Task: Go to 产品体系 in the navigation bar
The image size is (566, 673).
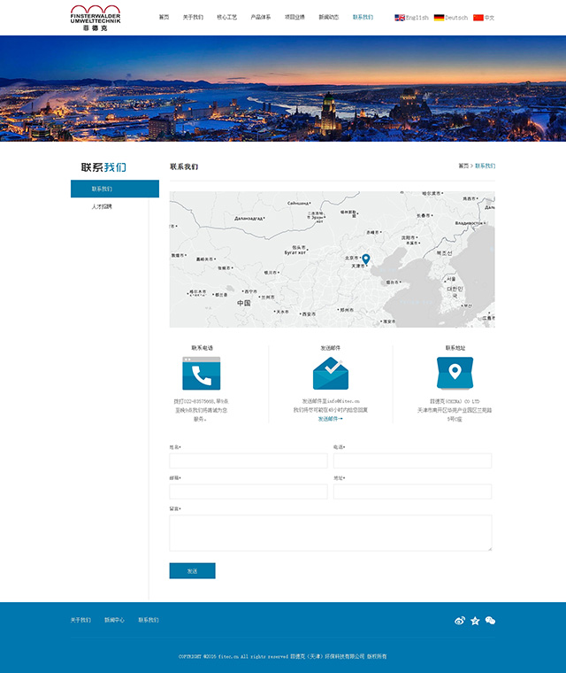Action: click(x=261, y=18)
